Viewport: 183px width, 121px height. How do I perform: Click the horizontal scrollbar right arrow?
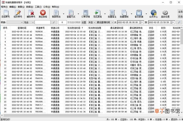[179, 115]
